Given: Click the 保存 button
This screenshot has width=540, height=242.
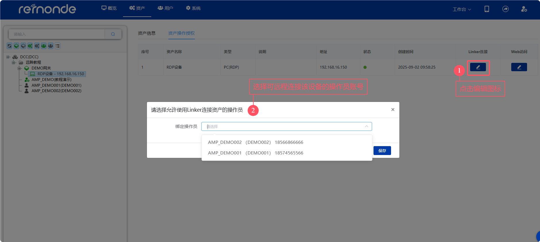Looking at the screenshot, I should click(382, 151).
